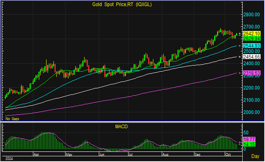
Task: Select the green 14.15 MACD value
Action: [x=249, y=144]
